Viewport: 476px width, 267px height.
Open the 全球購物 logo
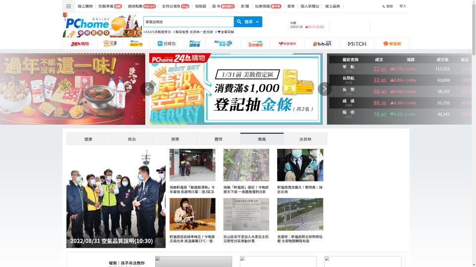click(x=255, y=44)
